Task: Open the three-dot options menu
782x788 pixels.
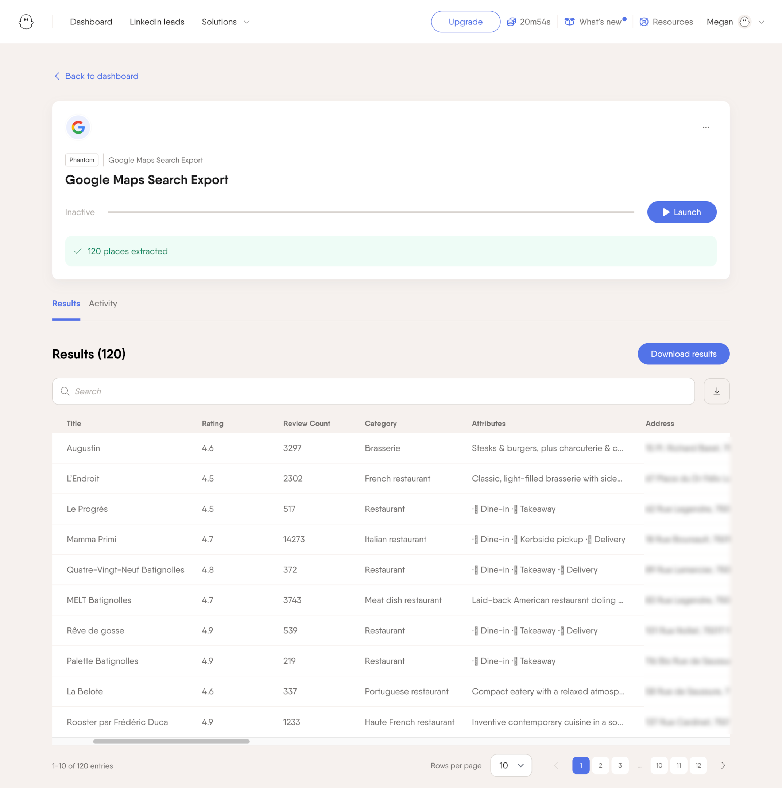Action: pos(706,127)
